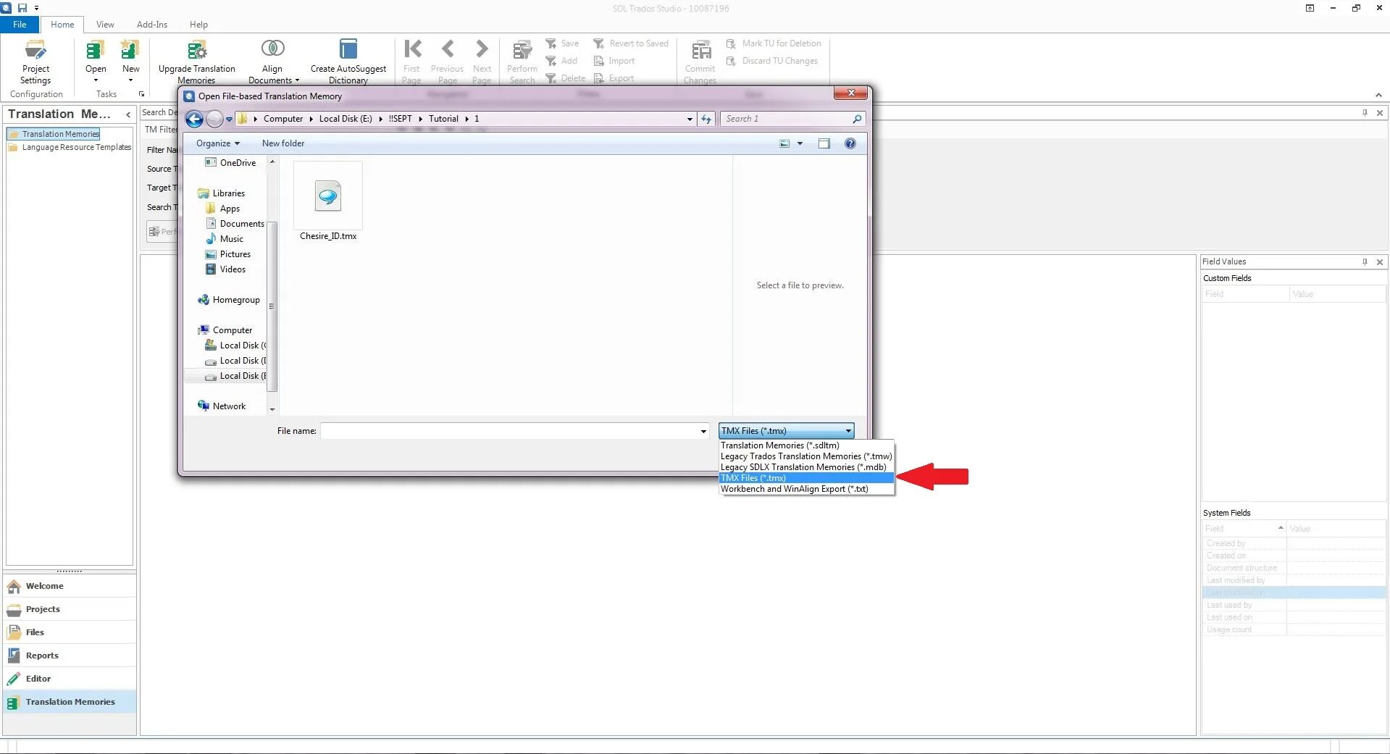Click the Import ribbon command
1390x754 pixels.
click(614, 61)
